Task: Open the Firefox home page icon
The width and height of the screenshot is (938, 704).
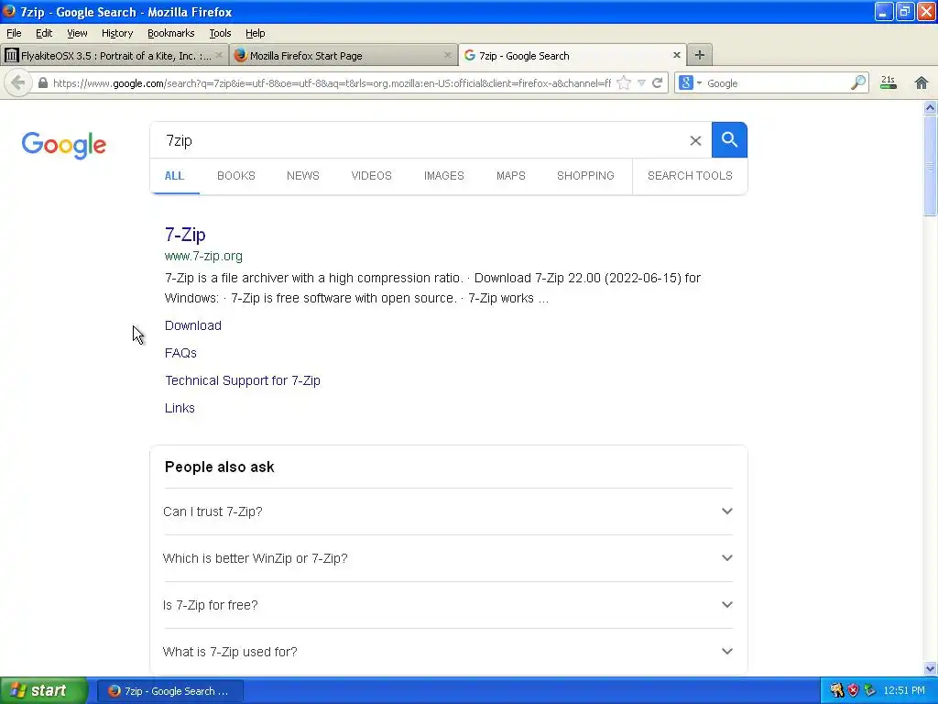Action: [922, 82]
